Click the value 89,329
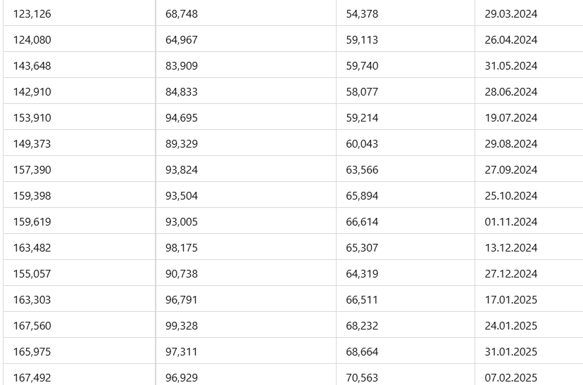The height and width of the screenshot is (385, 583). pos(182,143)
